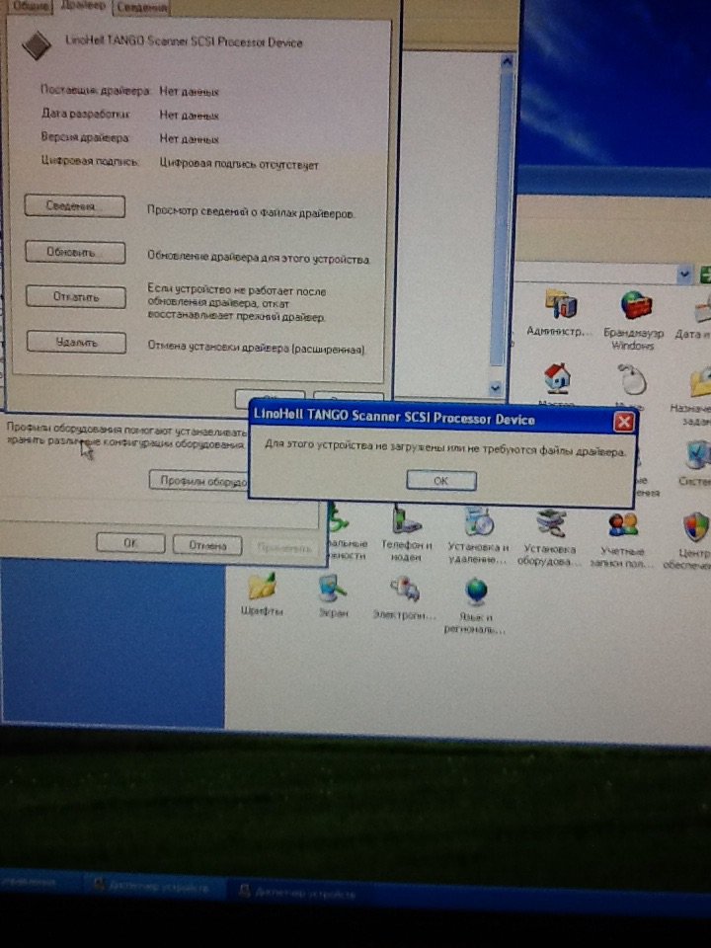Open the network setup wizard house icon
This screenshot has width=711, height=948.
[x=556, y=386]
